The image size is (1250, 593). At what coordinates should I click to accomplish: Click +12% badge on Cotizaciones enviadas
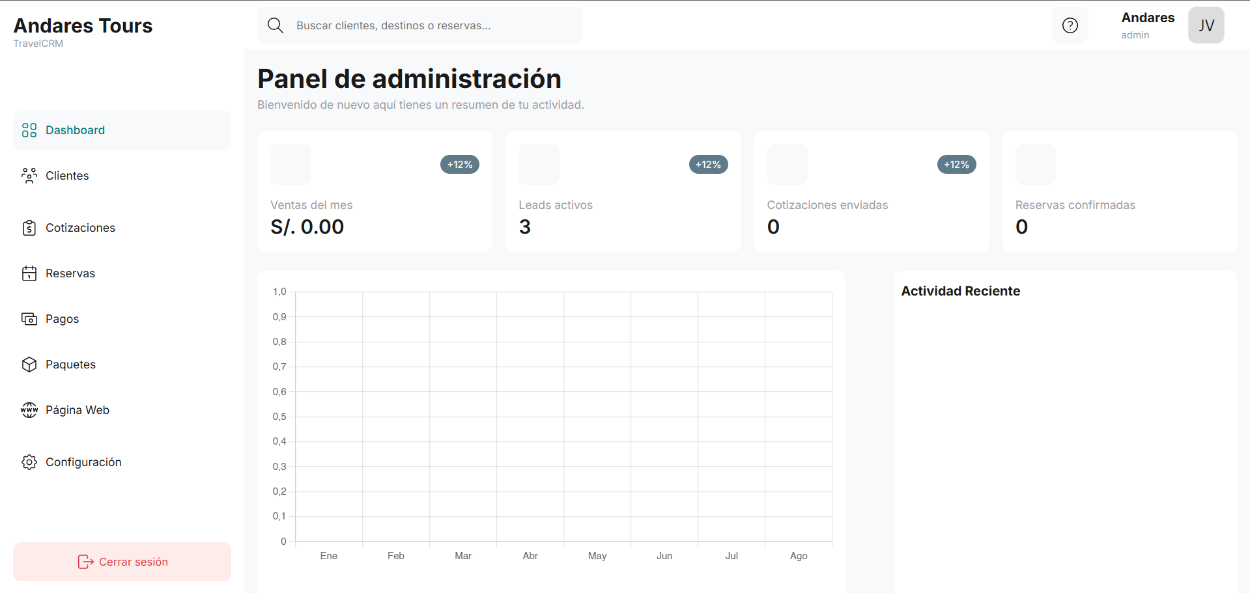957,165
